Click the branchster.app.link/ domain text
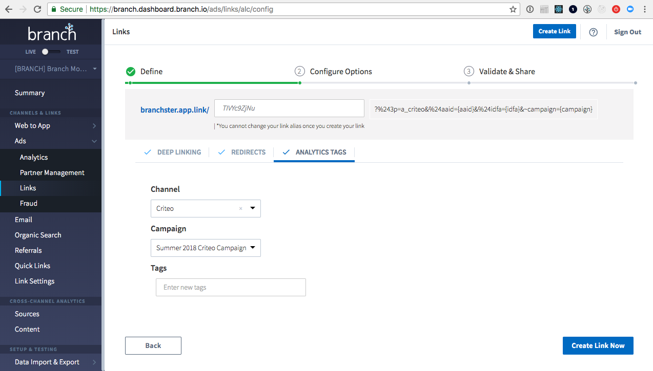Screen dimensions: 653x371 [175, 110]
